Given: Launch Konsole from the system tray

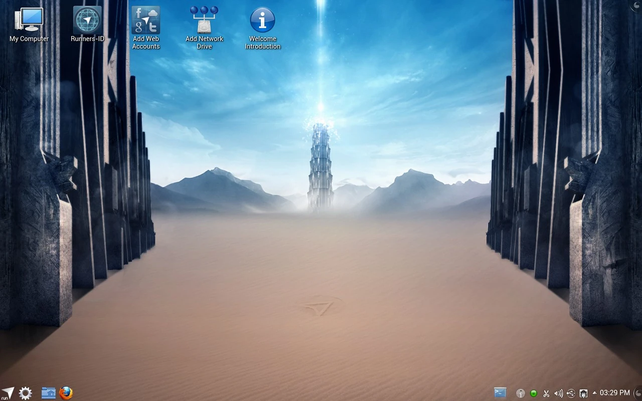Looking at the screenshot, I should coord(500,393).
